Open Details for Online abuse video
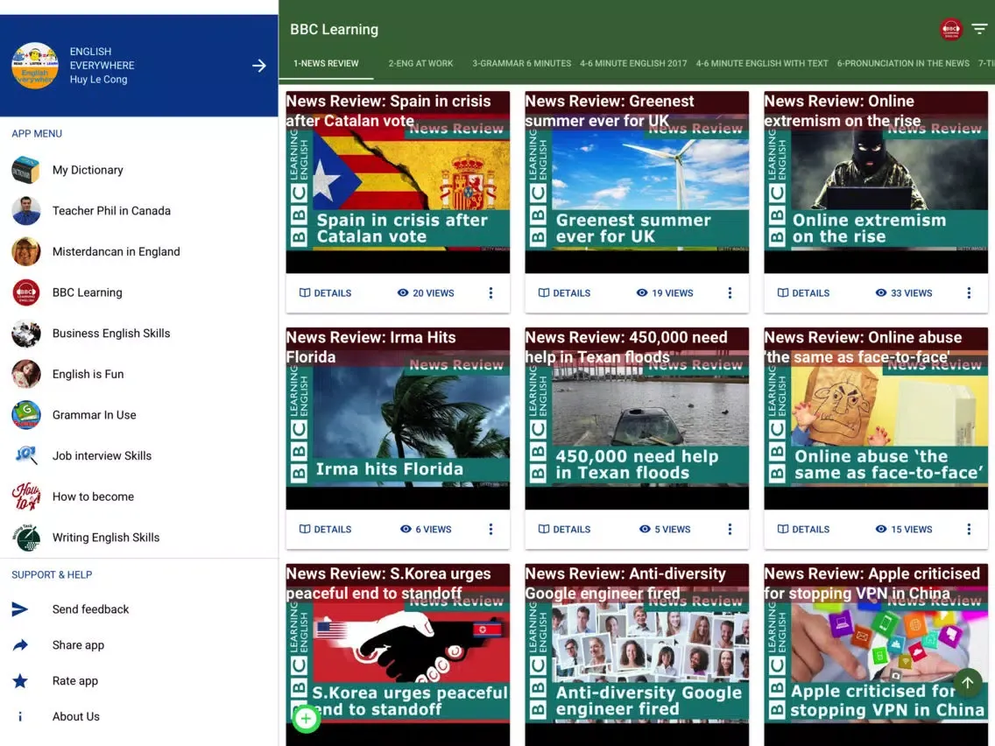 tap(803, 529)
